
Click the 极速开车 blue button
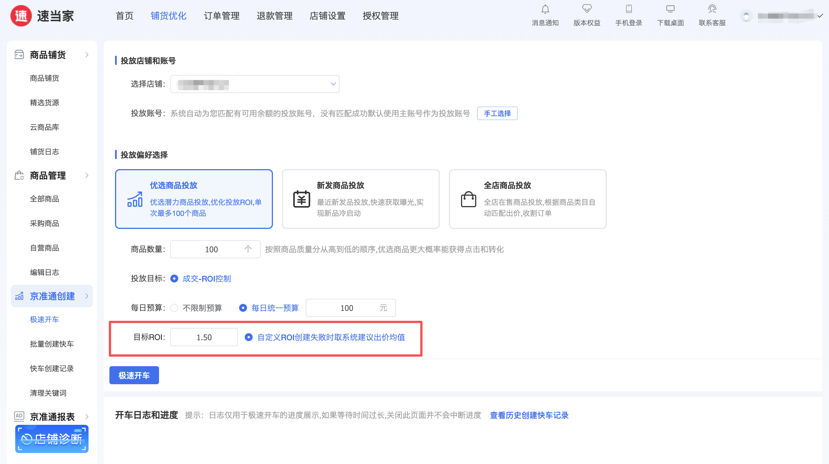[x=134, y=375]
